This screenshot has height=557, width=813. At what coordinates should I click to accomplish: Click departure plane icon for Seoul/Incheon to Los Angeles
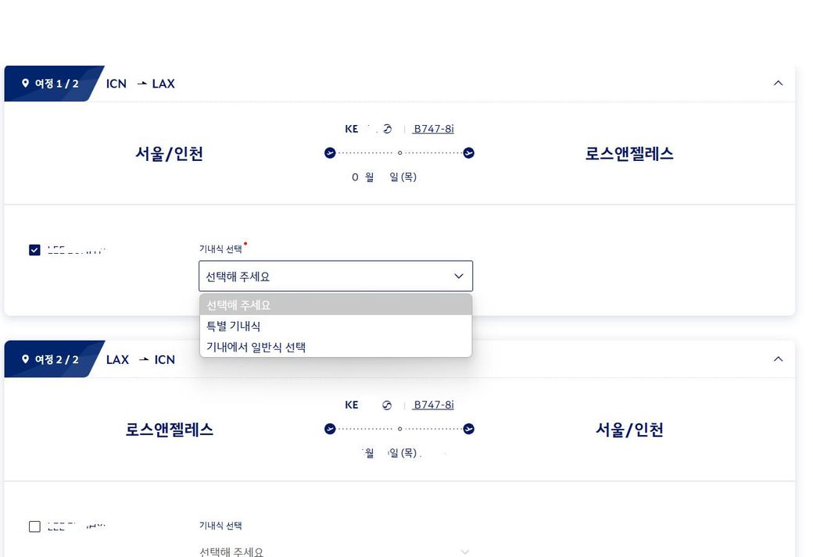click(330, 152)
